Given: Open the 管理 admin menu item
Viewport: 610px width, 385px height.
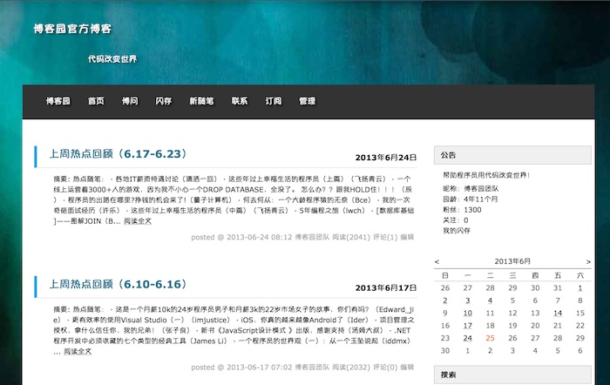Looking at the screenshot, I should [307, 101].
